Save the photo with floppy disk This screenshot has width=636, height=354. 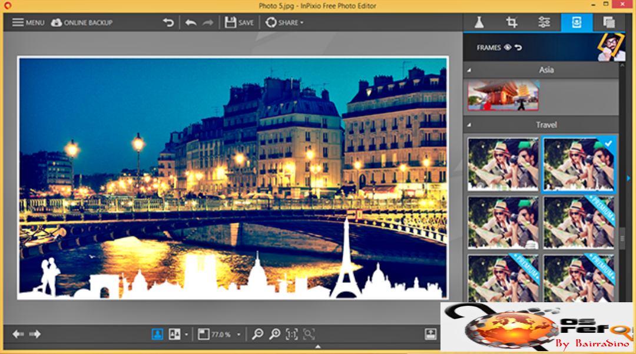pos(239,22)
